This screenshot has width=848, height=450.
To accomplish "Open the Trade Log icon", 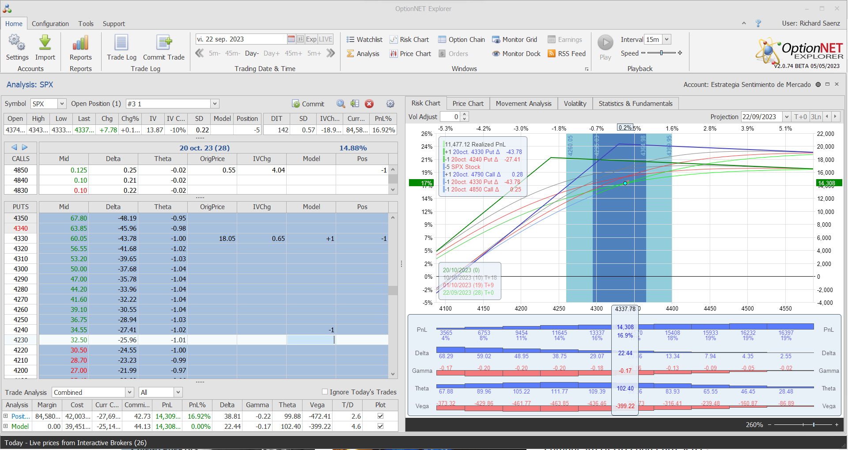I will [x=121, y=43].
